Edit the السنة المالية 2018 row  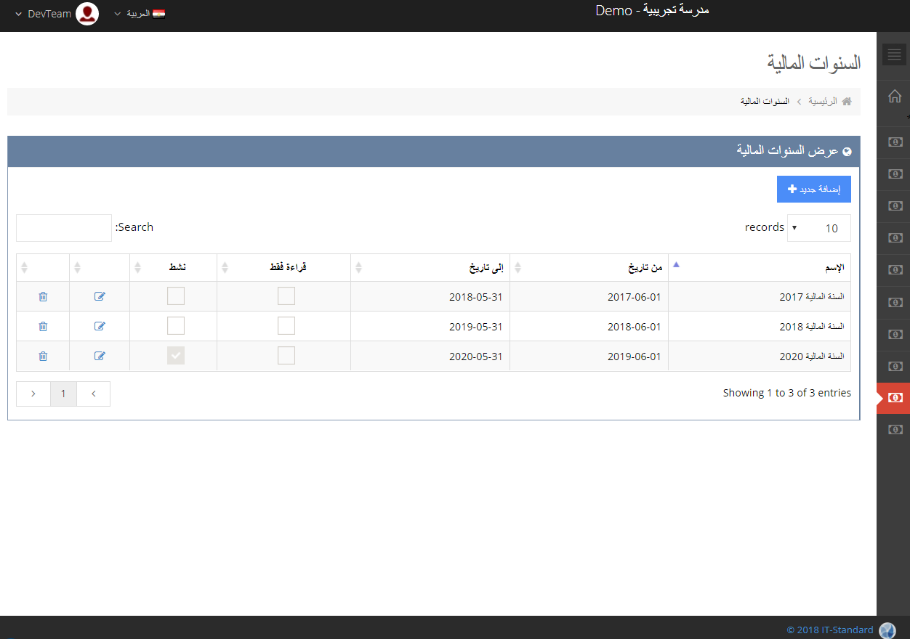tap(100, 326)
